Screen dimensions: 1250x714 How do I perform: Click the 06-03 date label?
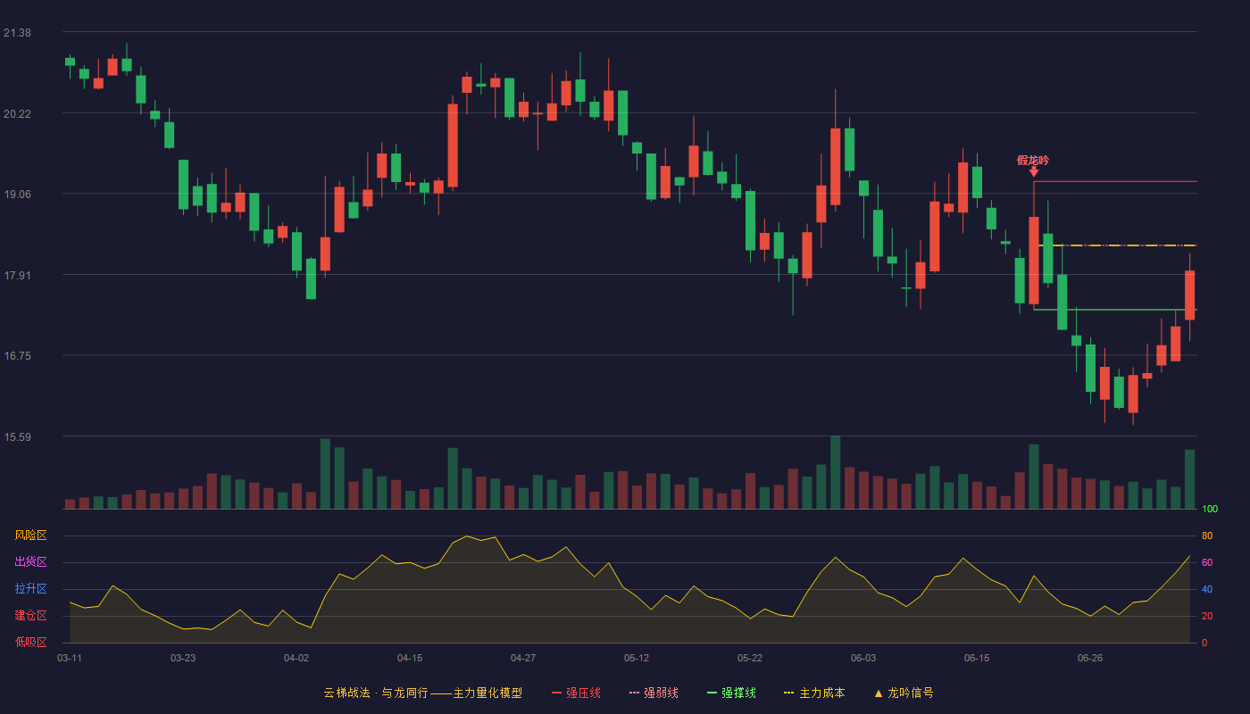point(863,658)
